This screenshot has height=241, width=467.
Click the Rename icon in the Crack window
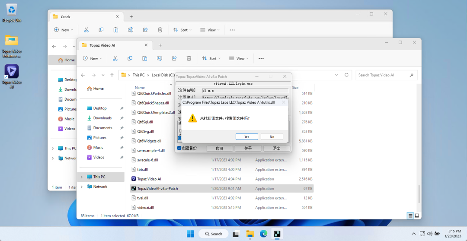[131, 30]
